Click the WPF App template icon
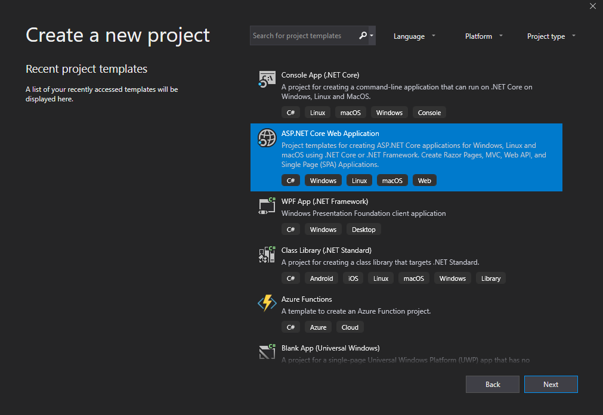 tap(267, 206)
